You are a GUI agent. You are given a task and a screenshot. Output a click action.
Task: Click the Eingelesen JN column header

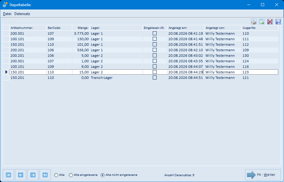[x=155, y=28]
